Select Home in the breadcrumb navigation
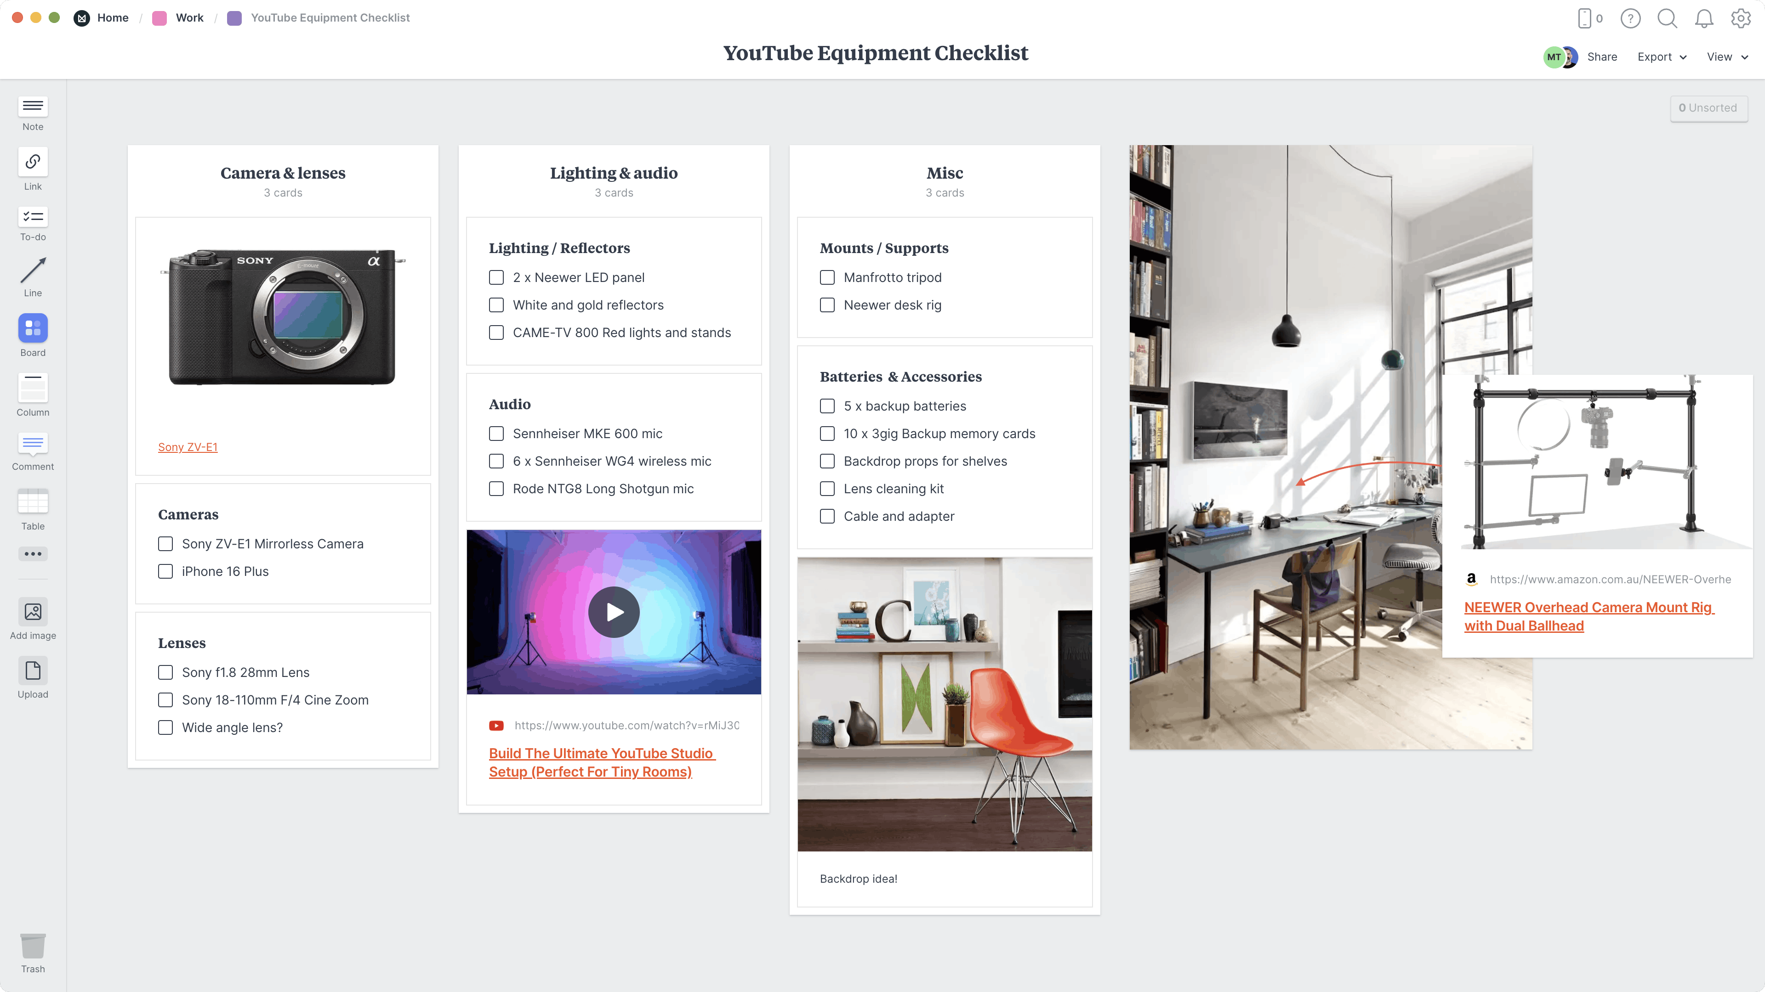Screen dimensions: 1765x992 [x=113, y=17]
